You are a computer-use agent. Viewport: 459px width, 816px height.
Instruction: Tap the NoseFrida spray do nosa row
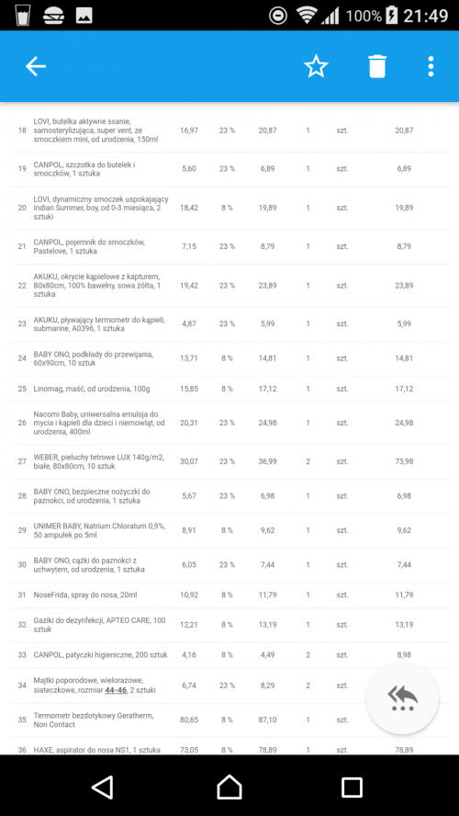[x=229, y=595]
